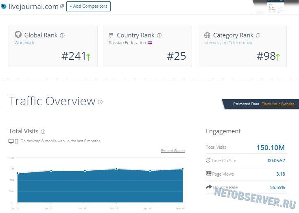Open livejournal.com external link icon
Image resolution: width=299 pixels, height=213 pixels.
click(62, 6)
